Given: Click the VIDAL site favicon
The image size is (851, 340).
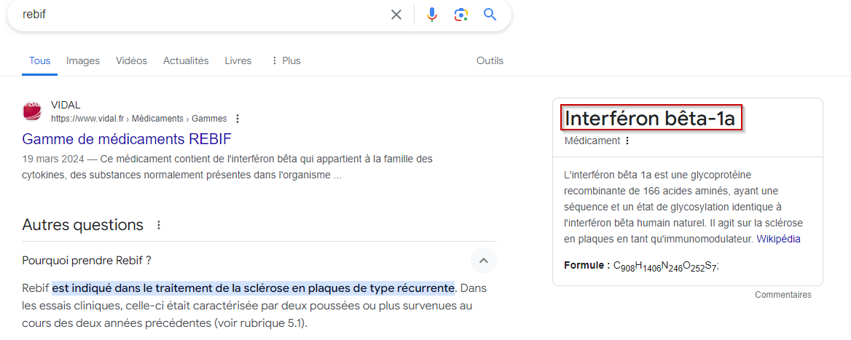Looking at the screenshot, I should click(x=32, y=111).
